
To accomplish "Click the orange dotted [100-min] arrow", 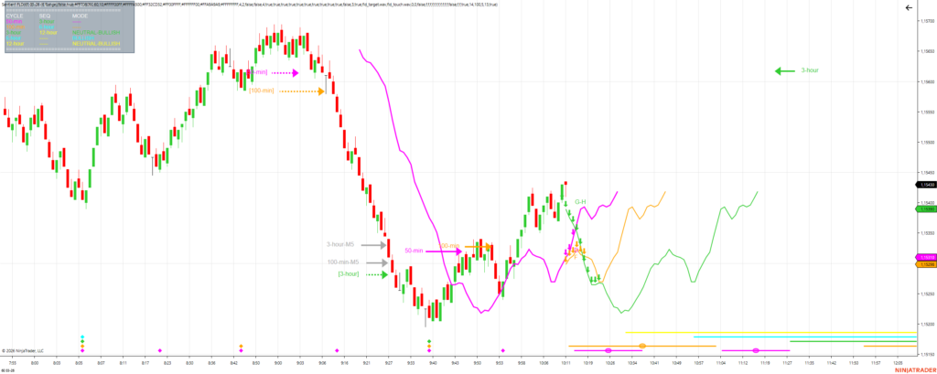I will click(x=302, y=91).
